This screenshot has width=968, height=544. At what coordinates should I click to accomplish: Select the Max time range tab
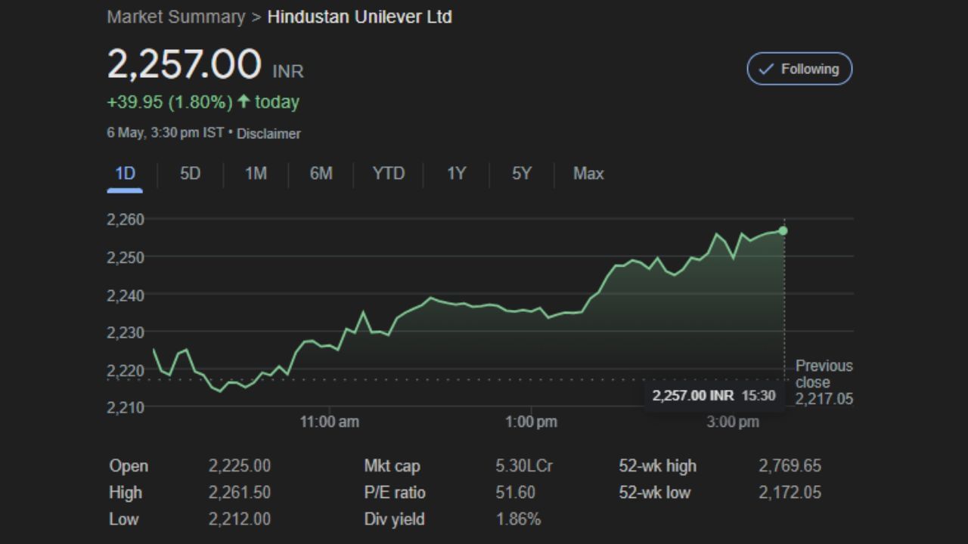click(588, 174)
